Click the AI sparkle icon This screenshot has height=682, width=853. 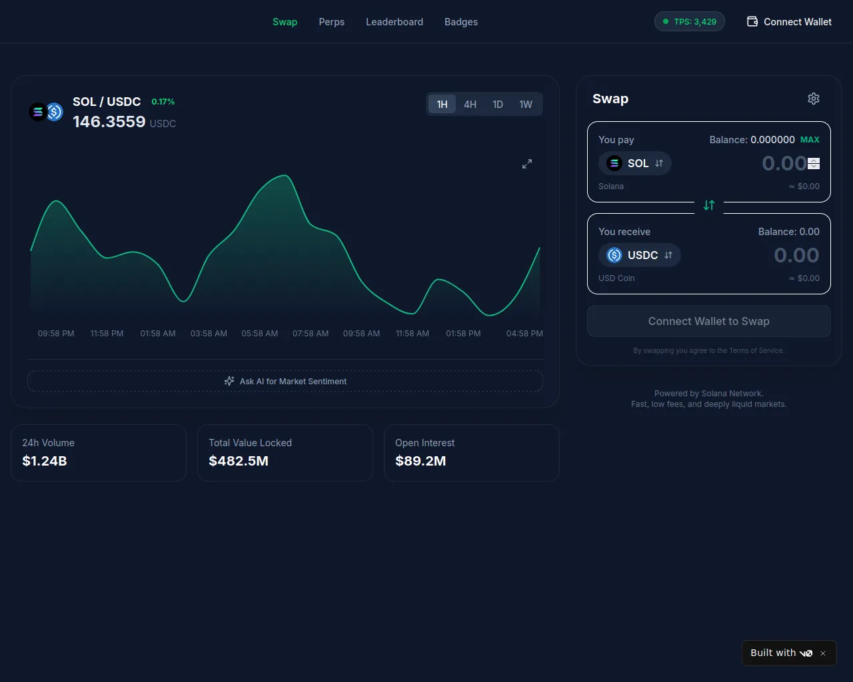[x=229, y=381]
